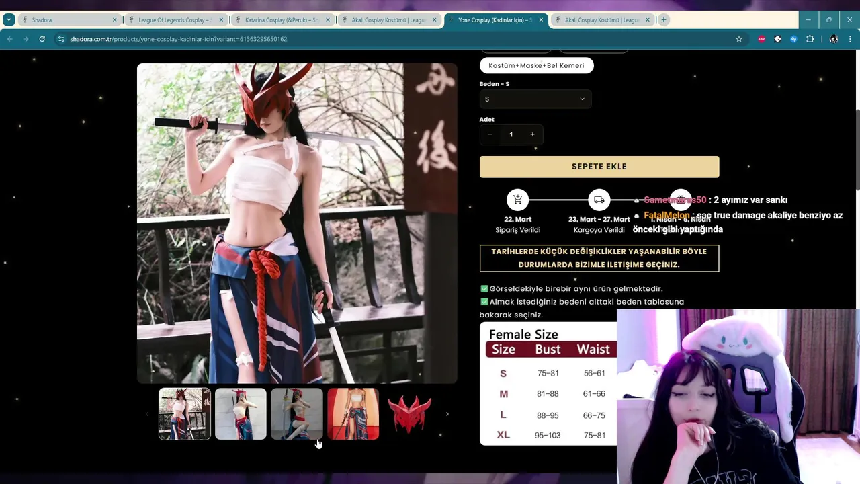Click the streamer webcam overlay

click(x=738, y=397)
